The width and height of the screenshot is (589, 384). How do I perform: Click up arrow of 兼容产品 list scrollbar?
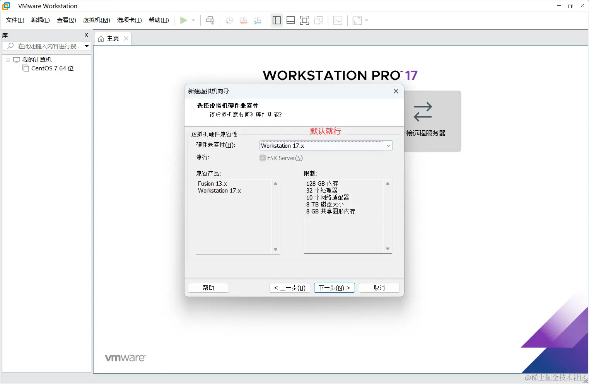point(276,184)
